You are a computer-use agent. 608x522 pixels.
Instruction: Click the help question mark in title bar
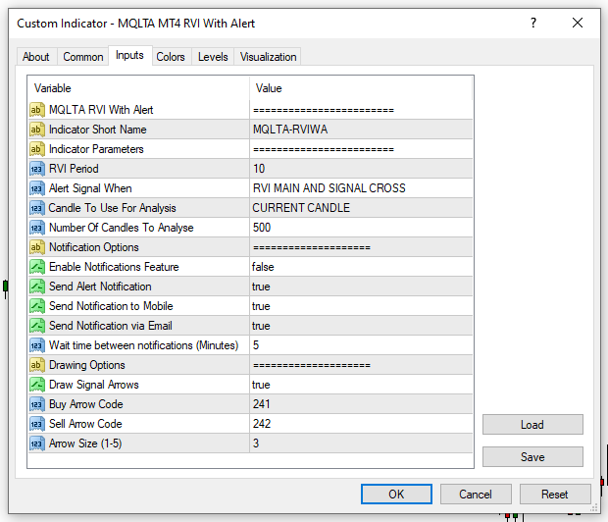533,23
